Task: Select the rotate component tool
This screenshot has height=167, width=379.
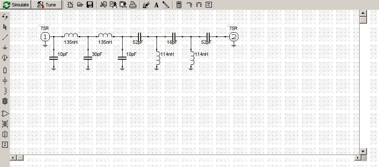Action: (5, 17)
